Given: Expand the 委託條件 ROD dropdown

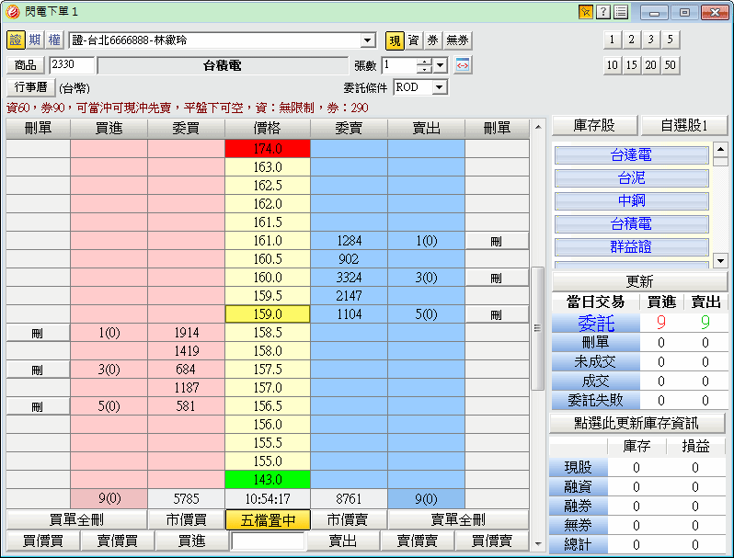Looking at the screenshot, I should click(439, 87).
